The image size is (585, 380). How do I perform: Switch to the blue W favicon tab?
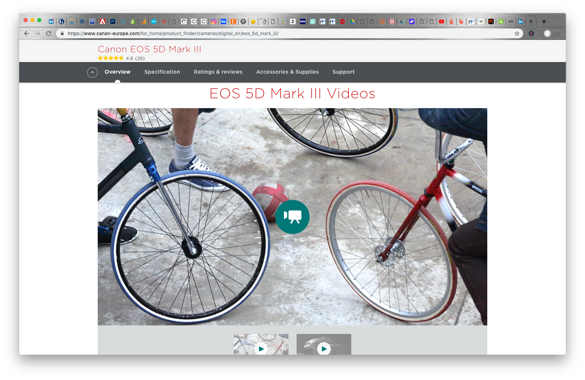point(72,21)
